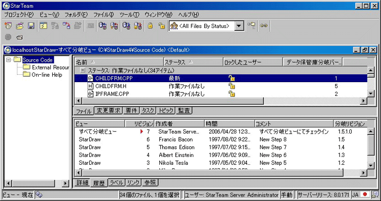Switch to the リンク bottom tab
The width and height of the screenshot is (381, 201).
133,182
